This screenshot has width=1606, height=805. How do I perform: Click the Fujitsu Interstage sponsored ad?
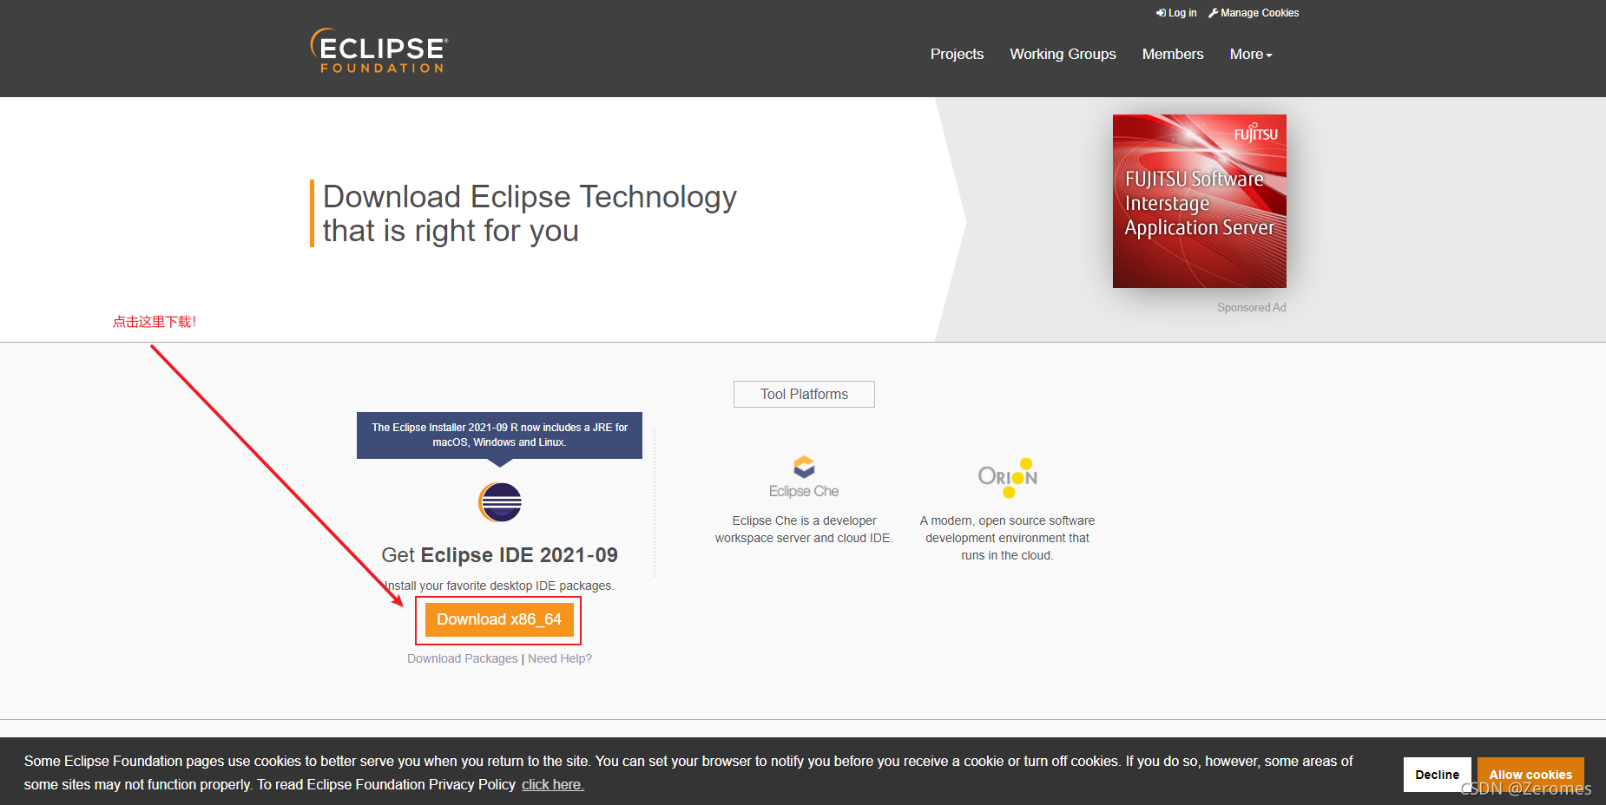1200,201
